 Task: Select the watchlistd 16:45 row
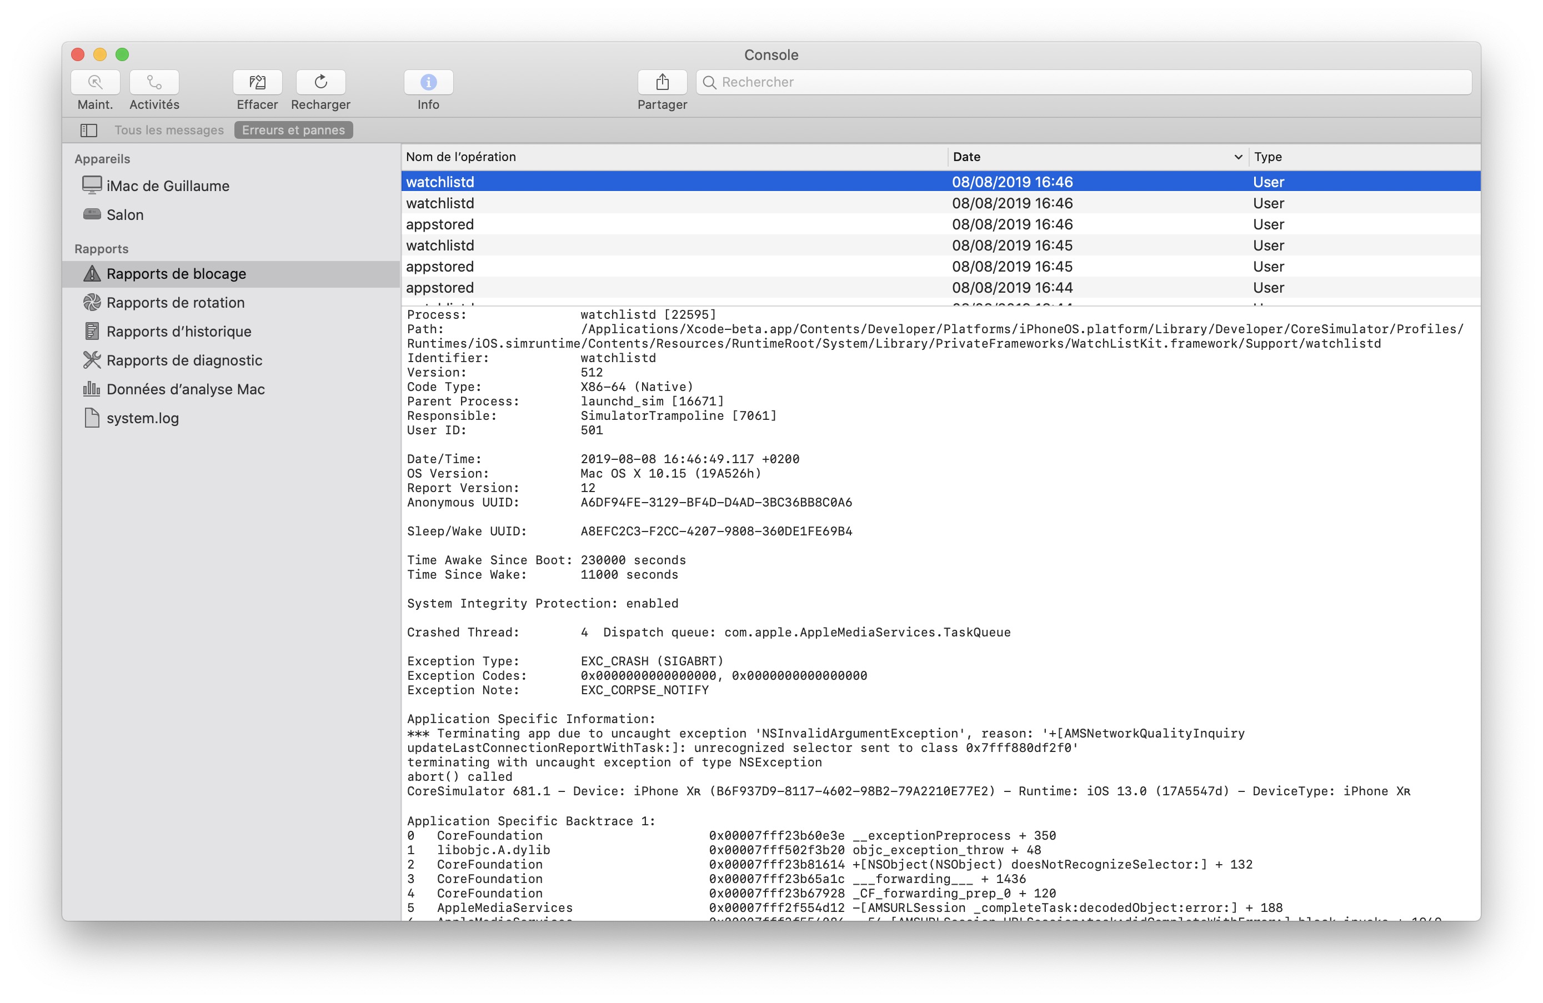click(x=941, y=245)
